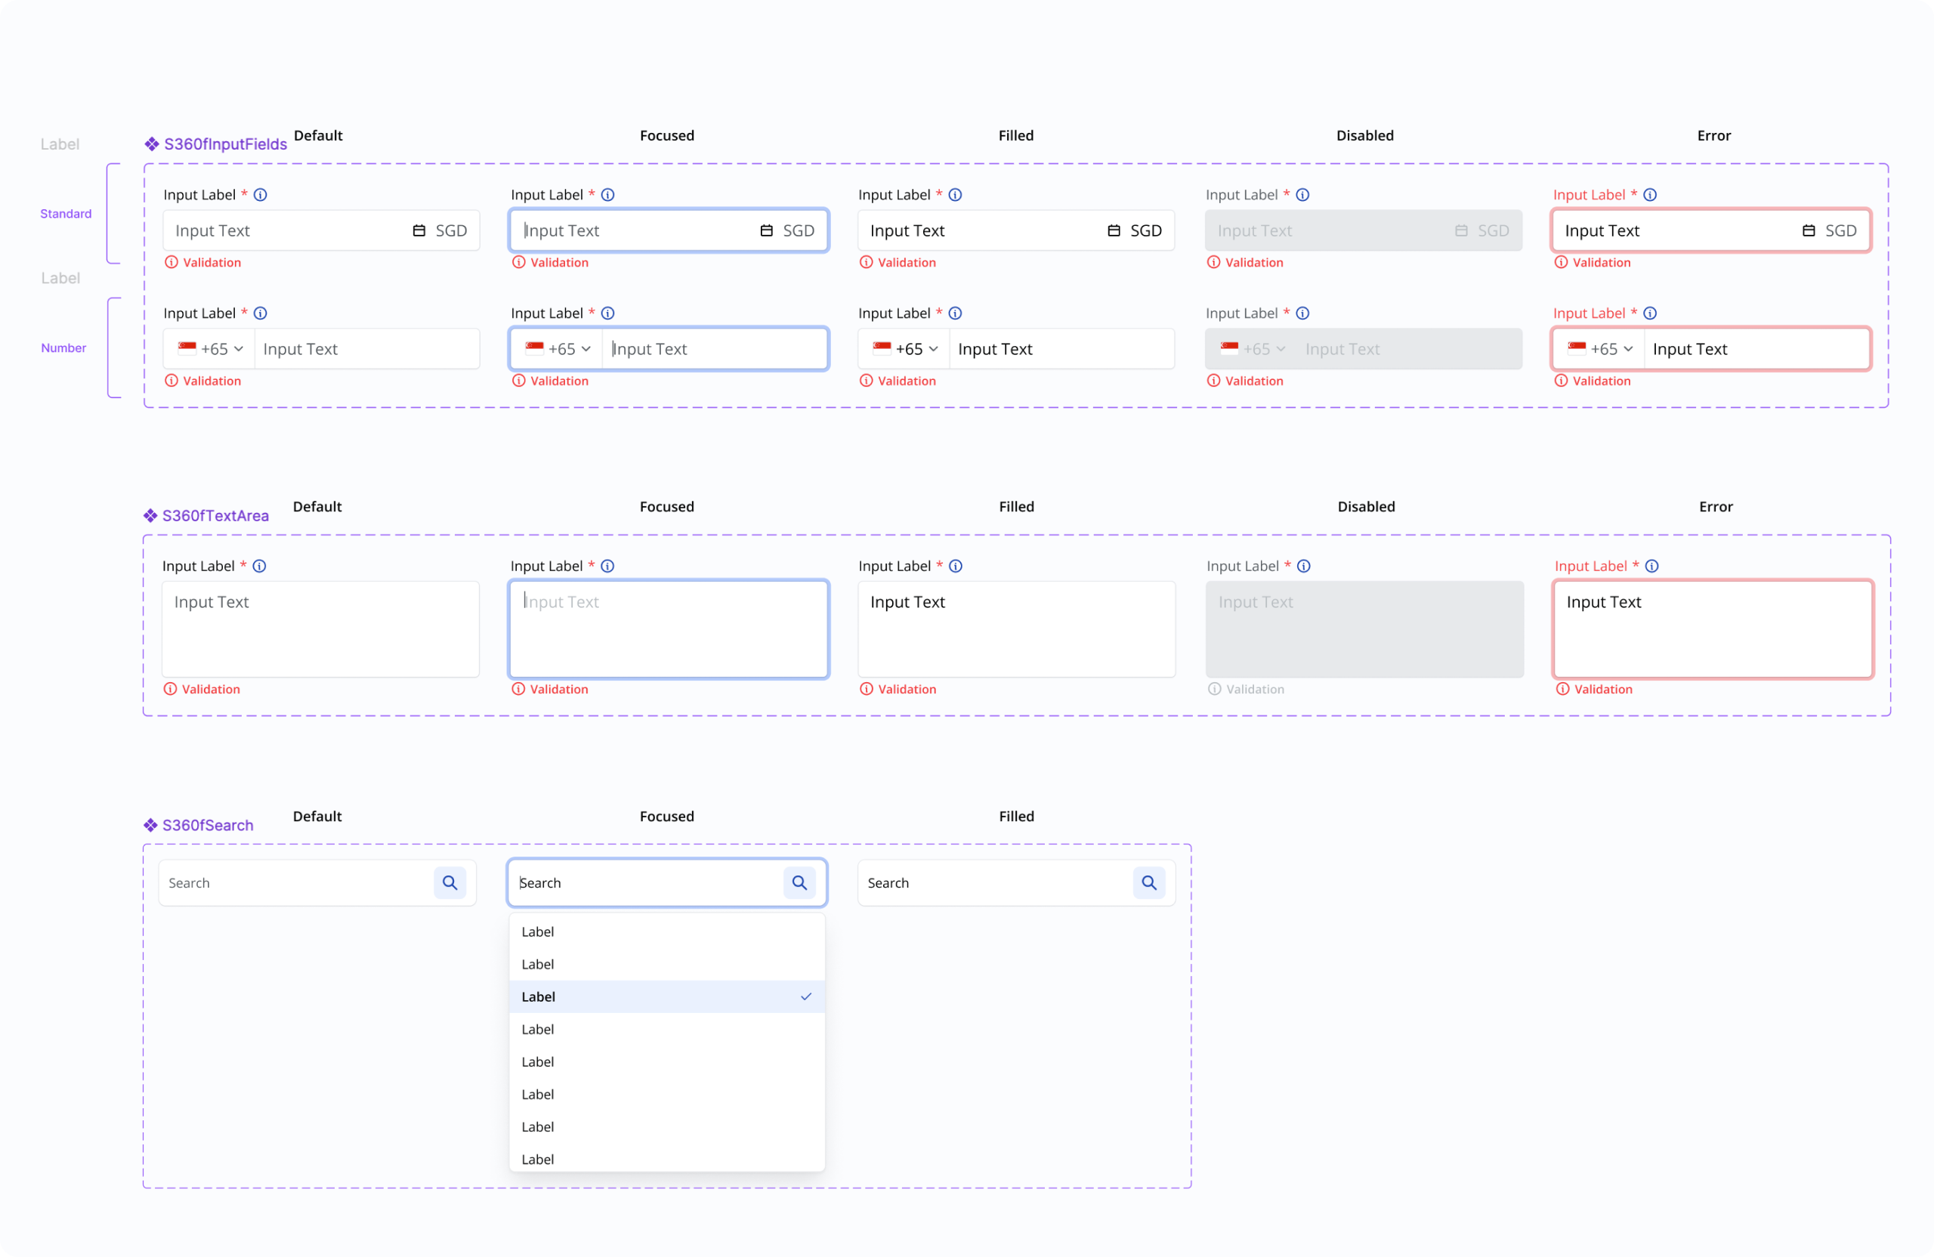Image resolution: width=1934 pixels, height=1257 pixels.
Task: Click info icon beside Default Standard Input Label
Action: (260, 195)
